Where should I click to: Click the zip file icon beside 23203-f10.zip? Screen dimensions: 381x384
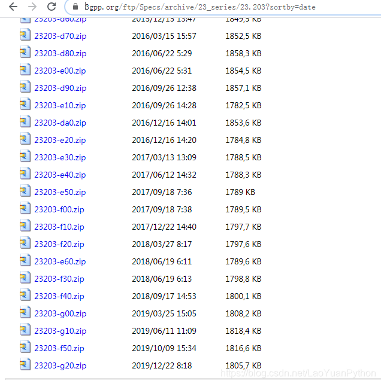[25, 226]
